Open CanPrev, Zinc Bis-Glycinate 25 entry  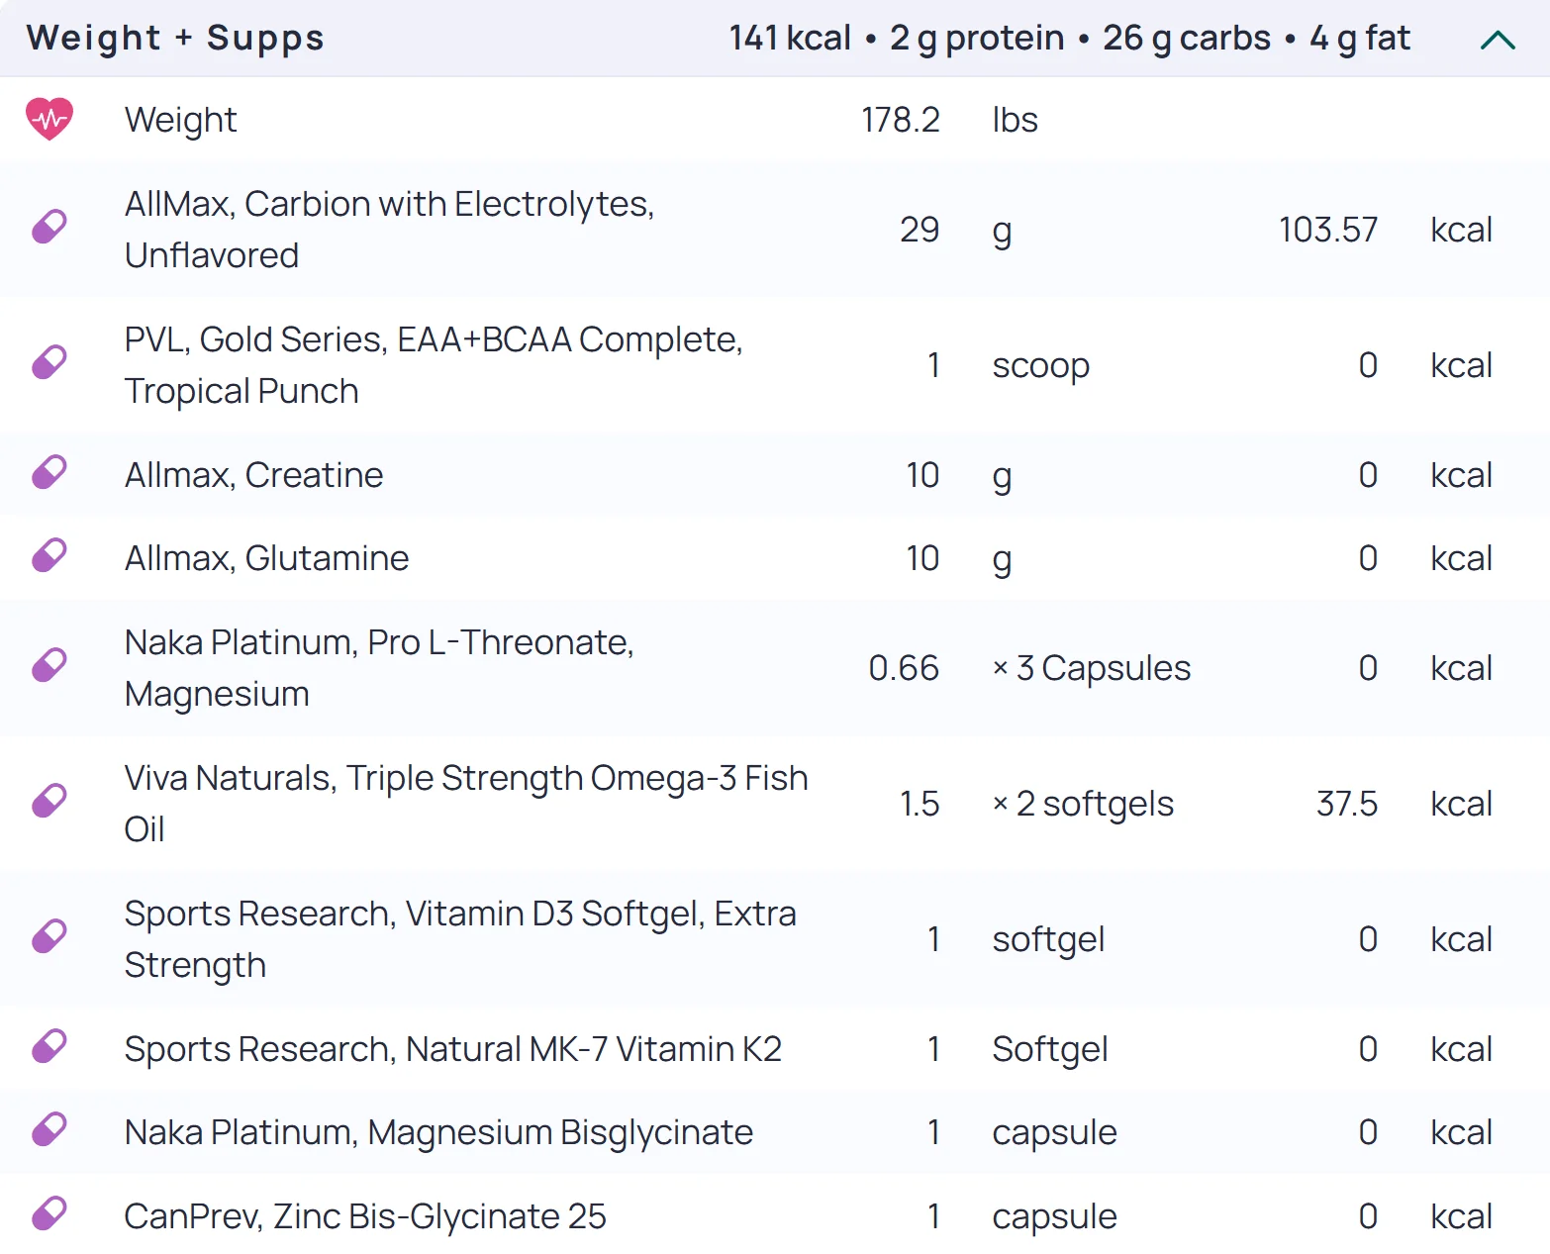(x=365, y=1216)
